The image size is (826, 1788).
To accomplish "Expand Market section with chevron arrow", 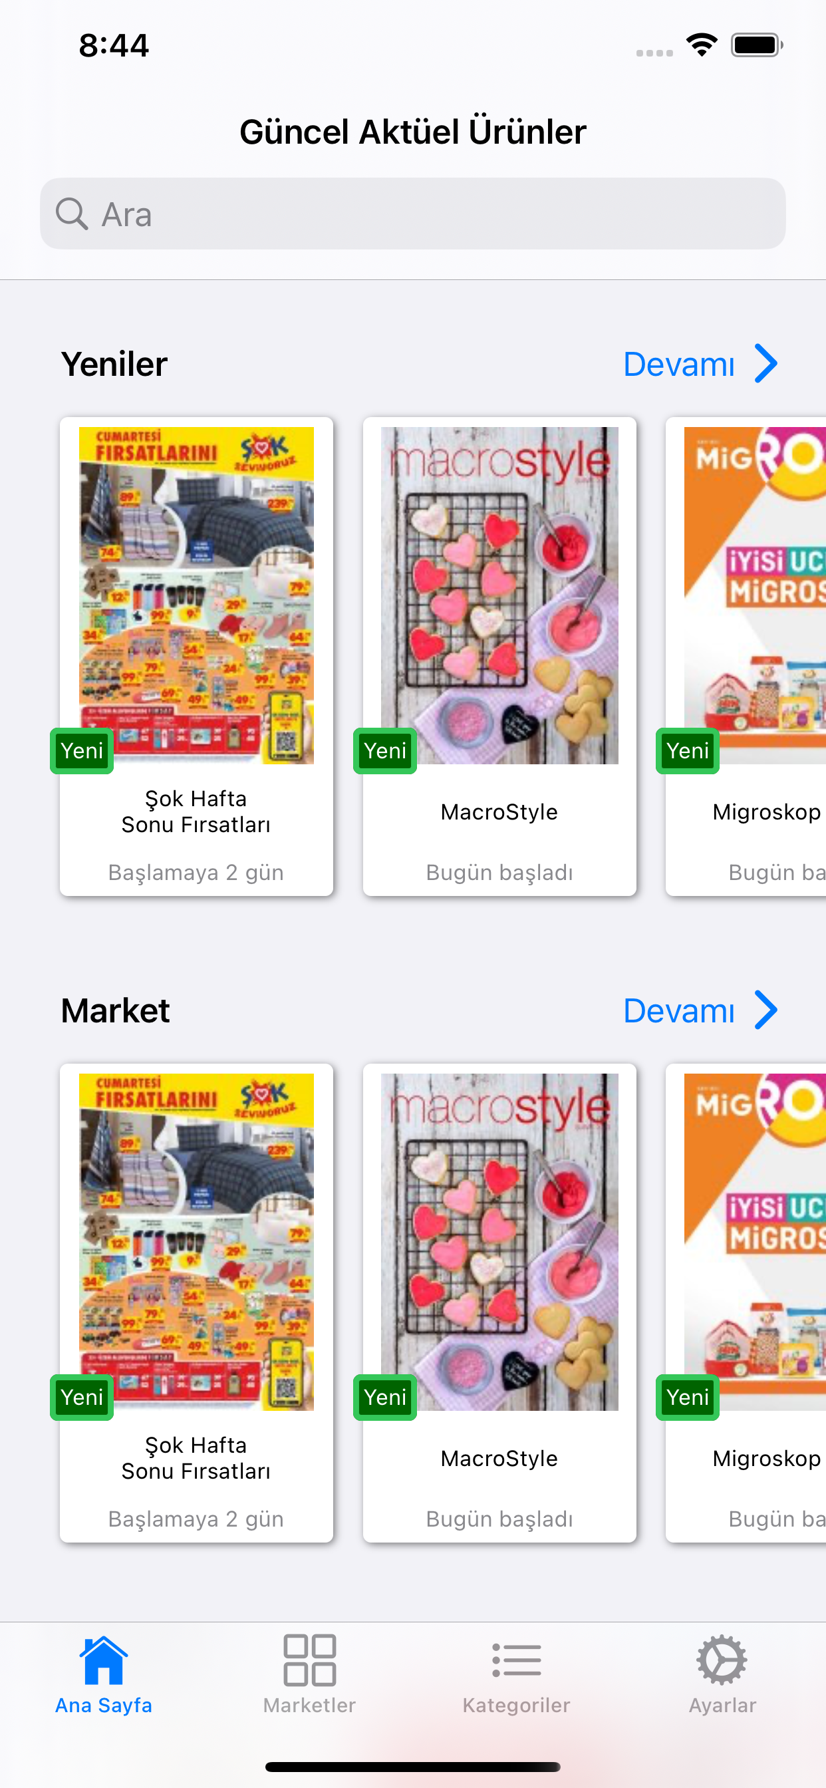I will [x=766, y=1010].
